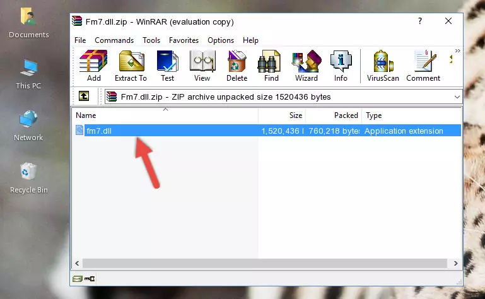
Task: Sort by Packed column header
Action: point(334,115)
